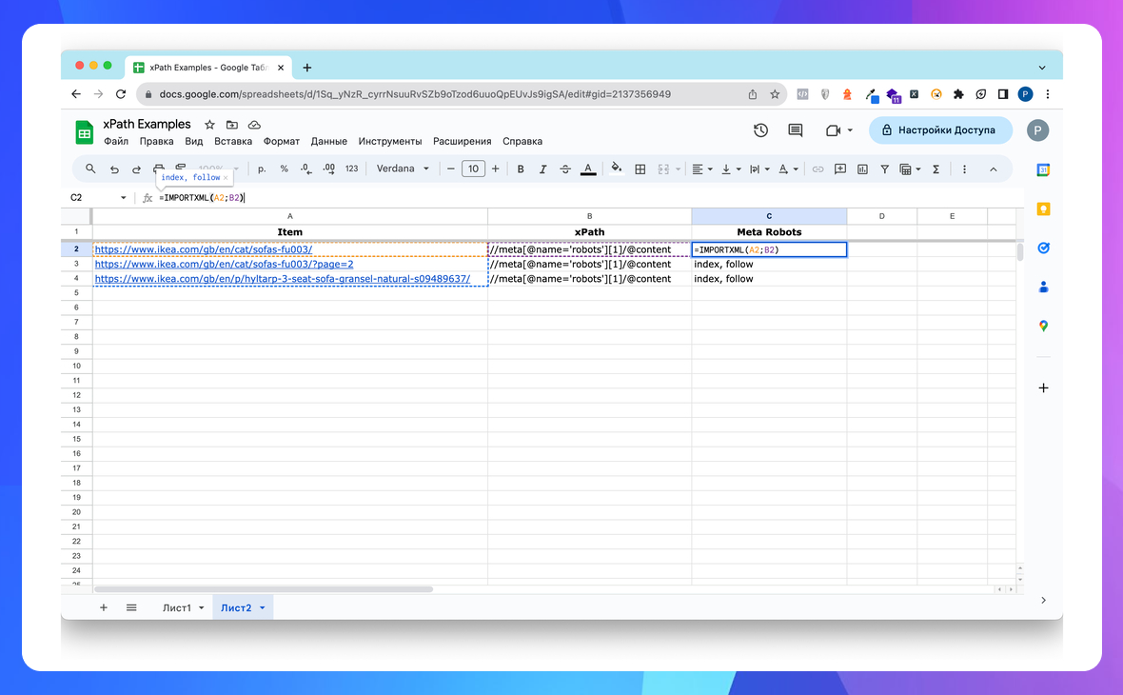Click the font size input field

click(473, 169)
